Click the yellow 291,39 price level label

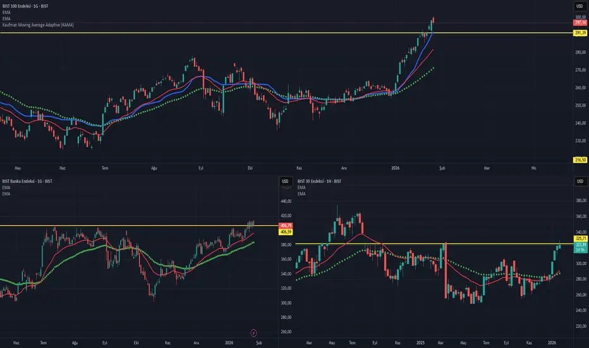tap(580, 33)
